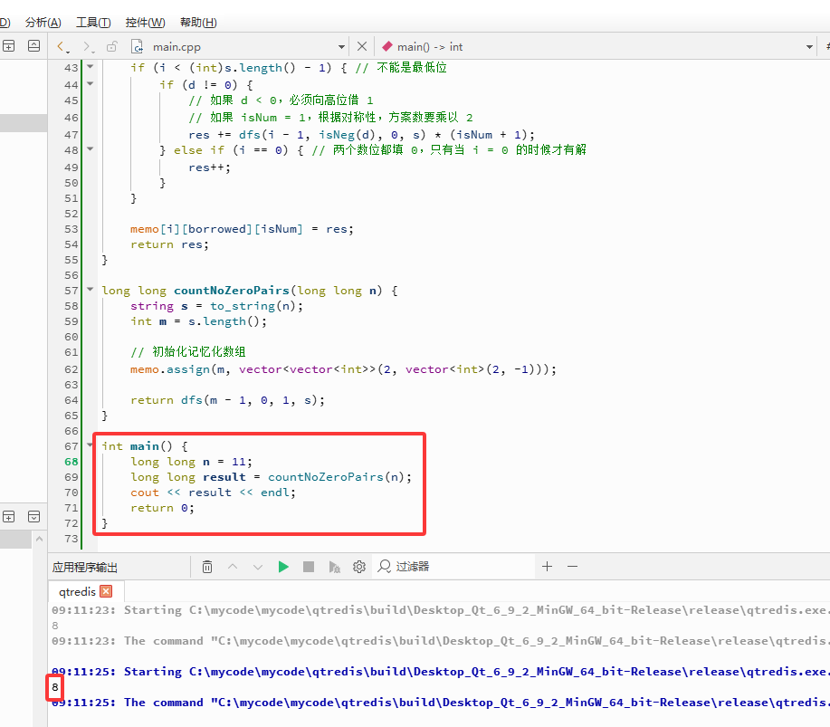The height and width of the screenshot is (727, 830).
Task: Collapse the code fold at line 43
Action: tap(90, 67)
